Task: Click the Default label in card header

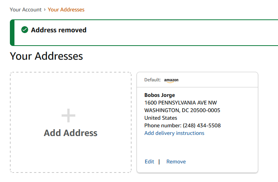Action: [153, 80]
